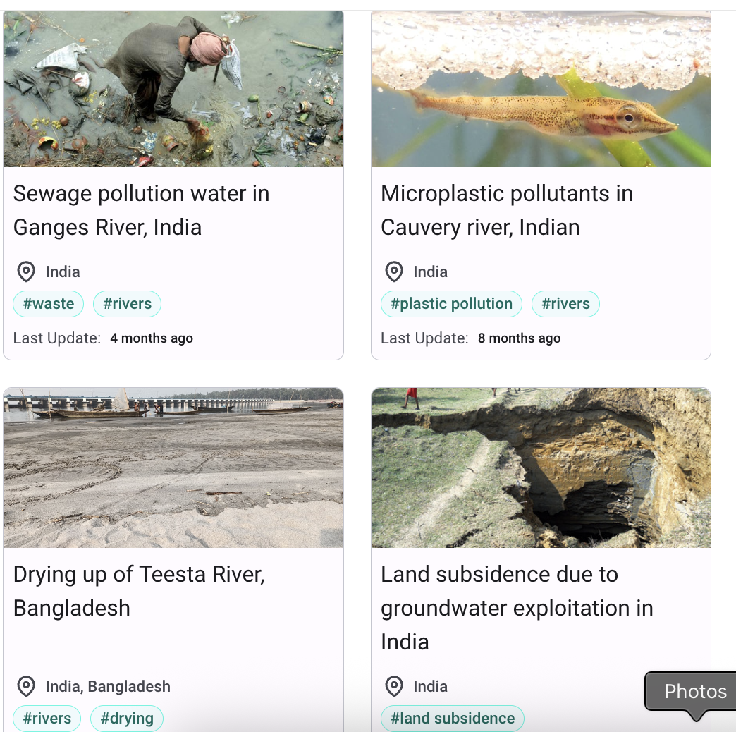Screen dimensions: 736x732
Task: Click location pin icon on Ganges card
Action: tap(26, 272)
